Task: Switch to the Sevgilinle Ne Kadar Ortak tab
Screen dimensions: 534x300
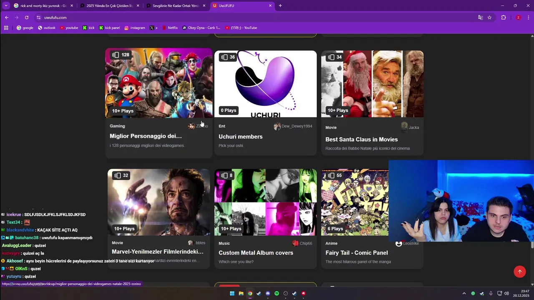Action: (176, 6)
